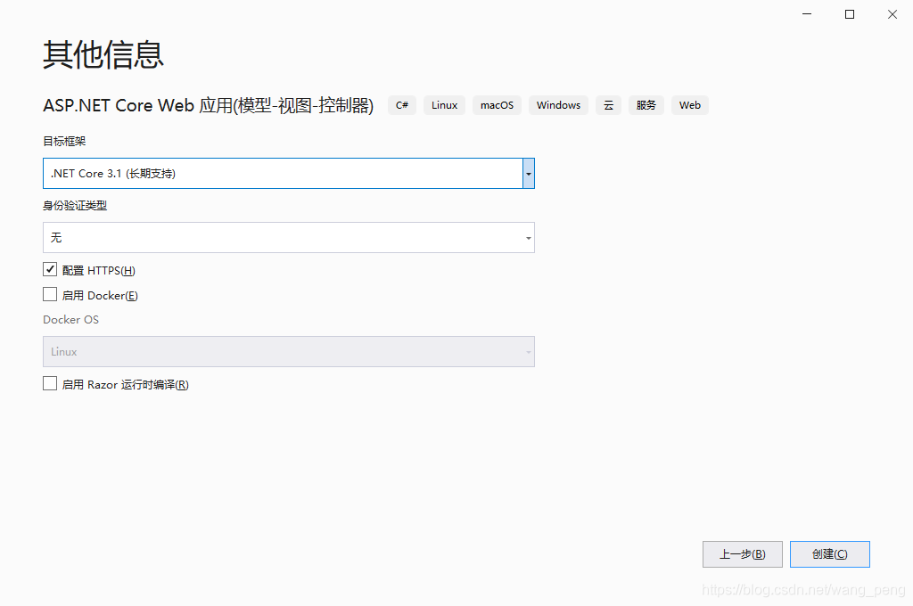Click the Windows tag
913x606 pixels.
pyautogui.click(x=558, y=105)
